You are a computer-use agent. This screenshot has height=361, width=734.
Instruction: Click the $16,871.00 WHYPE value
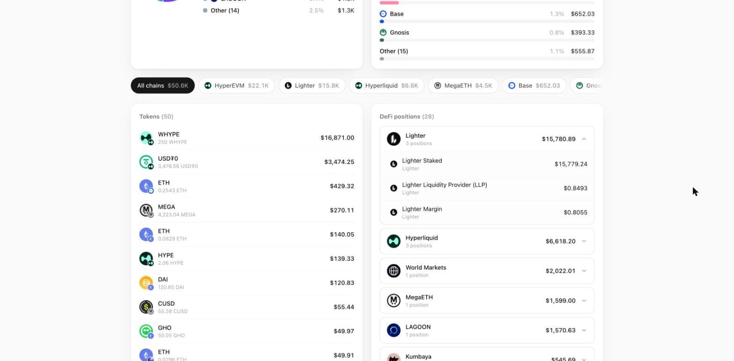point(337,138)
